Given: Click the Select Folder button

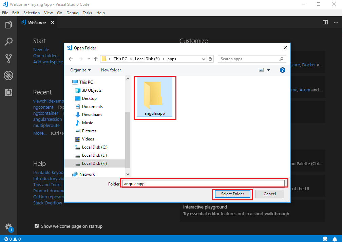Looking at the screenshot, I should (232, 194).
